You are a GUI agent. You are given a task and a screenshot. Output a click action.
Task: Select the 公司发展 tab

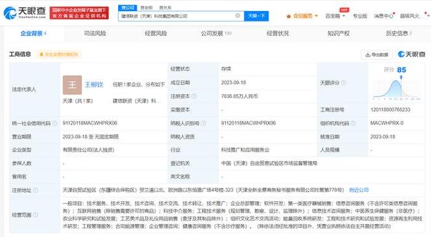click(x=216, y=34)
